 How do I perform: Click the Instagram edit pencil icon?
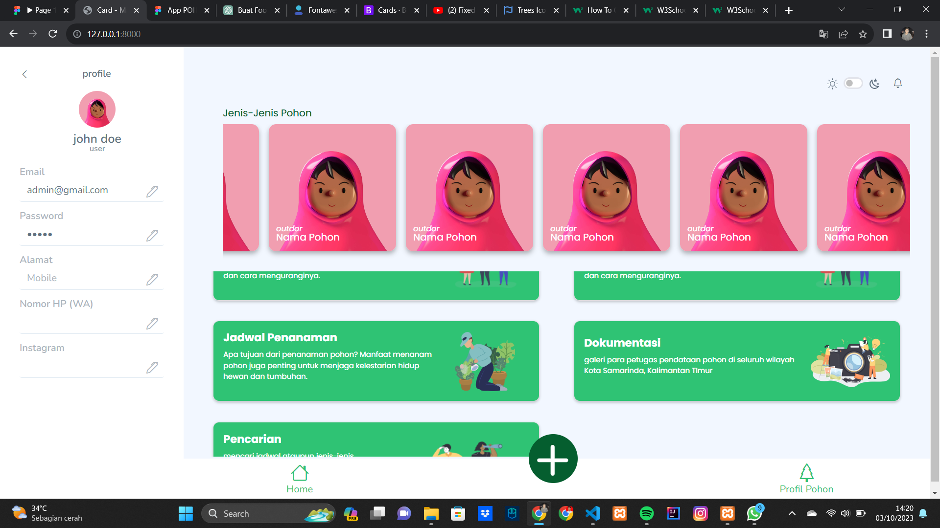[x=152, y=368]
